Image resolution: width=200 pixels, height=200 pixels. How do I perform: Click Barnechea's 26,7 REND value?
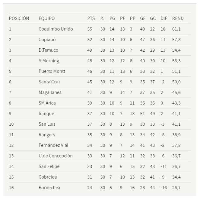tap(176, 188)
